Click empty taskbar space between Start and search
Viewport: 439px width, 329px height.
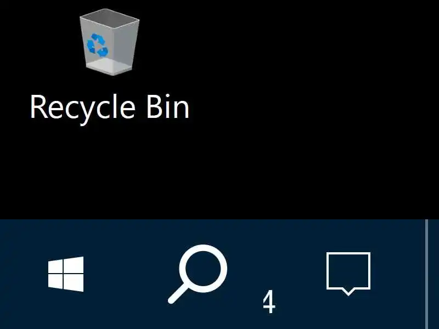(126, 274)
